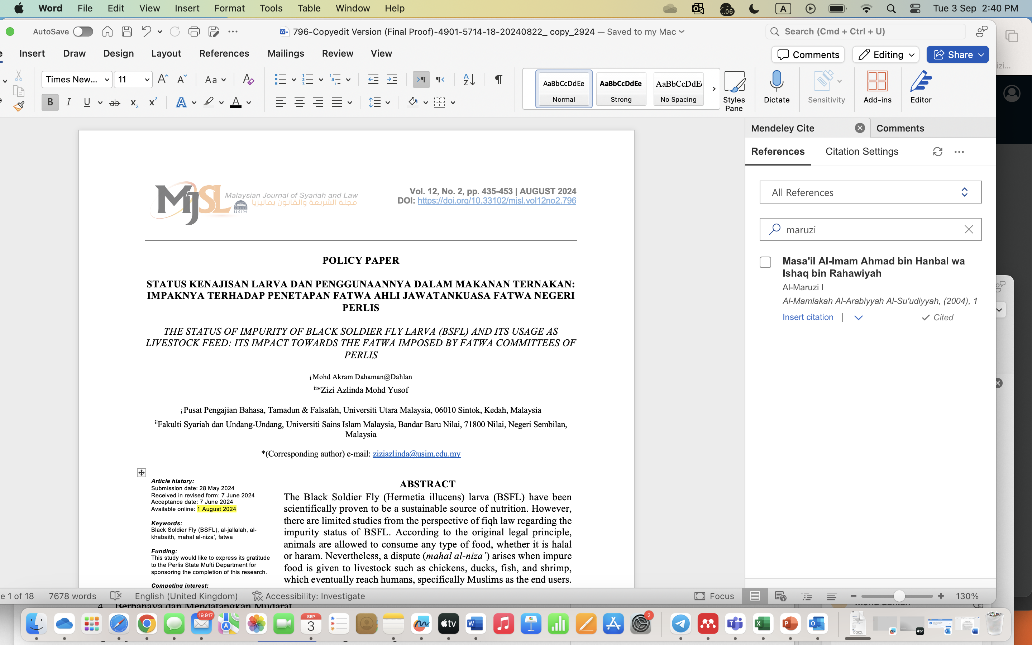Decrease font size with smaller A
This screenshot has width=1032, height=645.
tap(182, 79)
